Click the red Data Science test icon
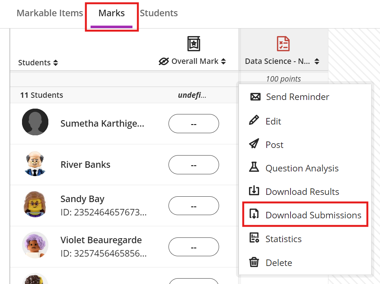 pyautogui.click(x=283, y=44)
